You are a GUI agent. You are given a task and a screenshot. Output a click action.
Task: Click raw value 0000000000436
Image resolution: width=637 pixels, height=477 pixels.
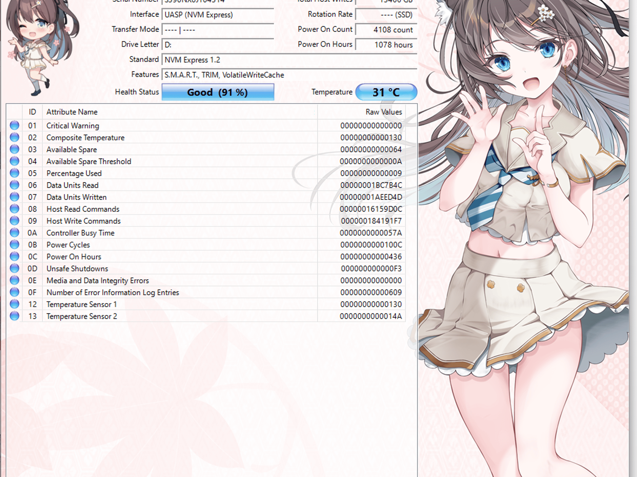coord(371,257)
